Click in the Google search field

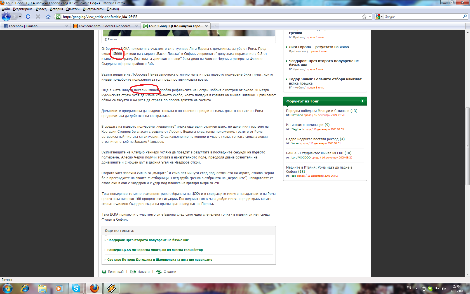click(422, 17)
